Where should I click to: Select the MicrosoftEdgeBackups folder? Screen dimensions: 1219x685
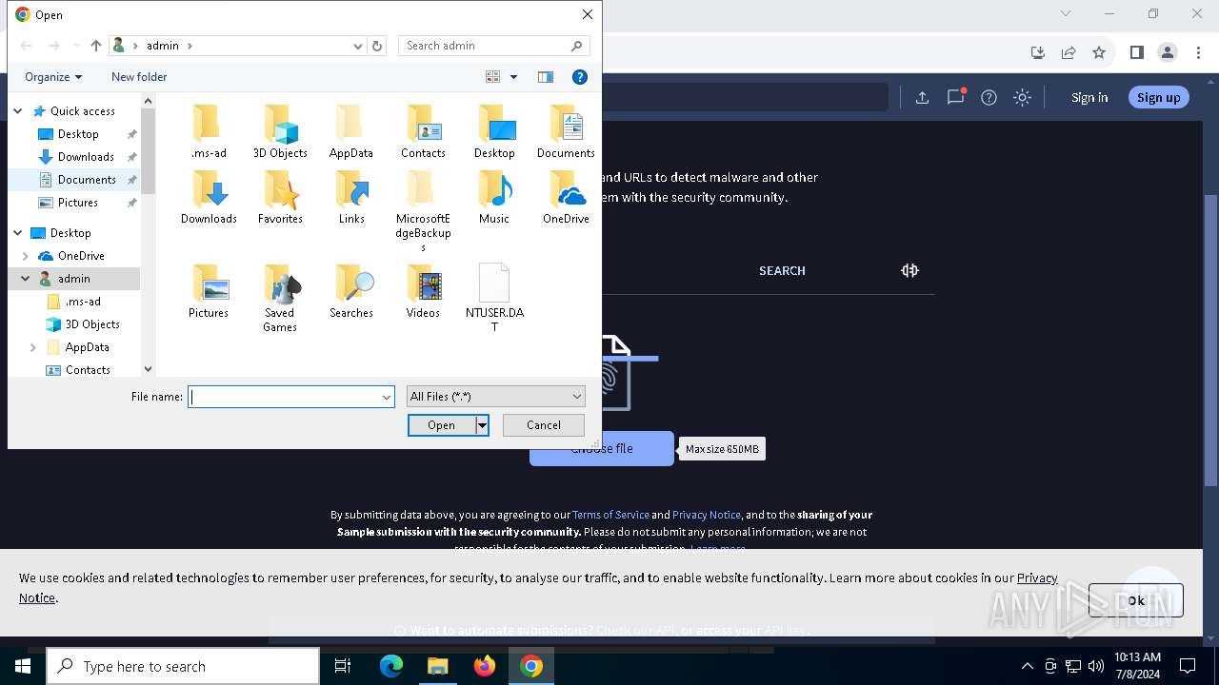click(423, 211)
